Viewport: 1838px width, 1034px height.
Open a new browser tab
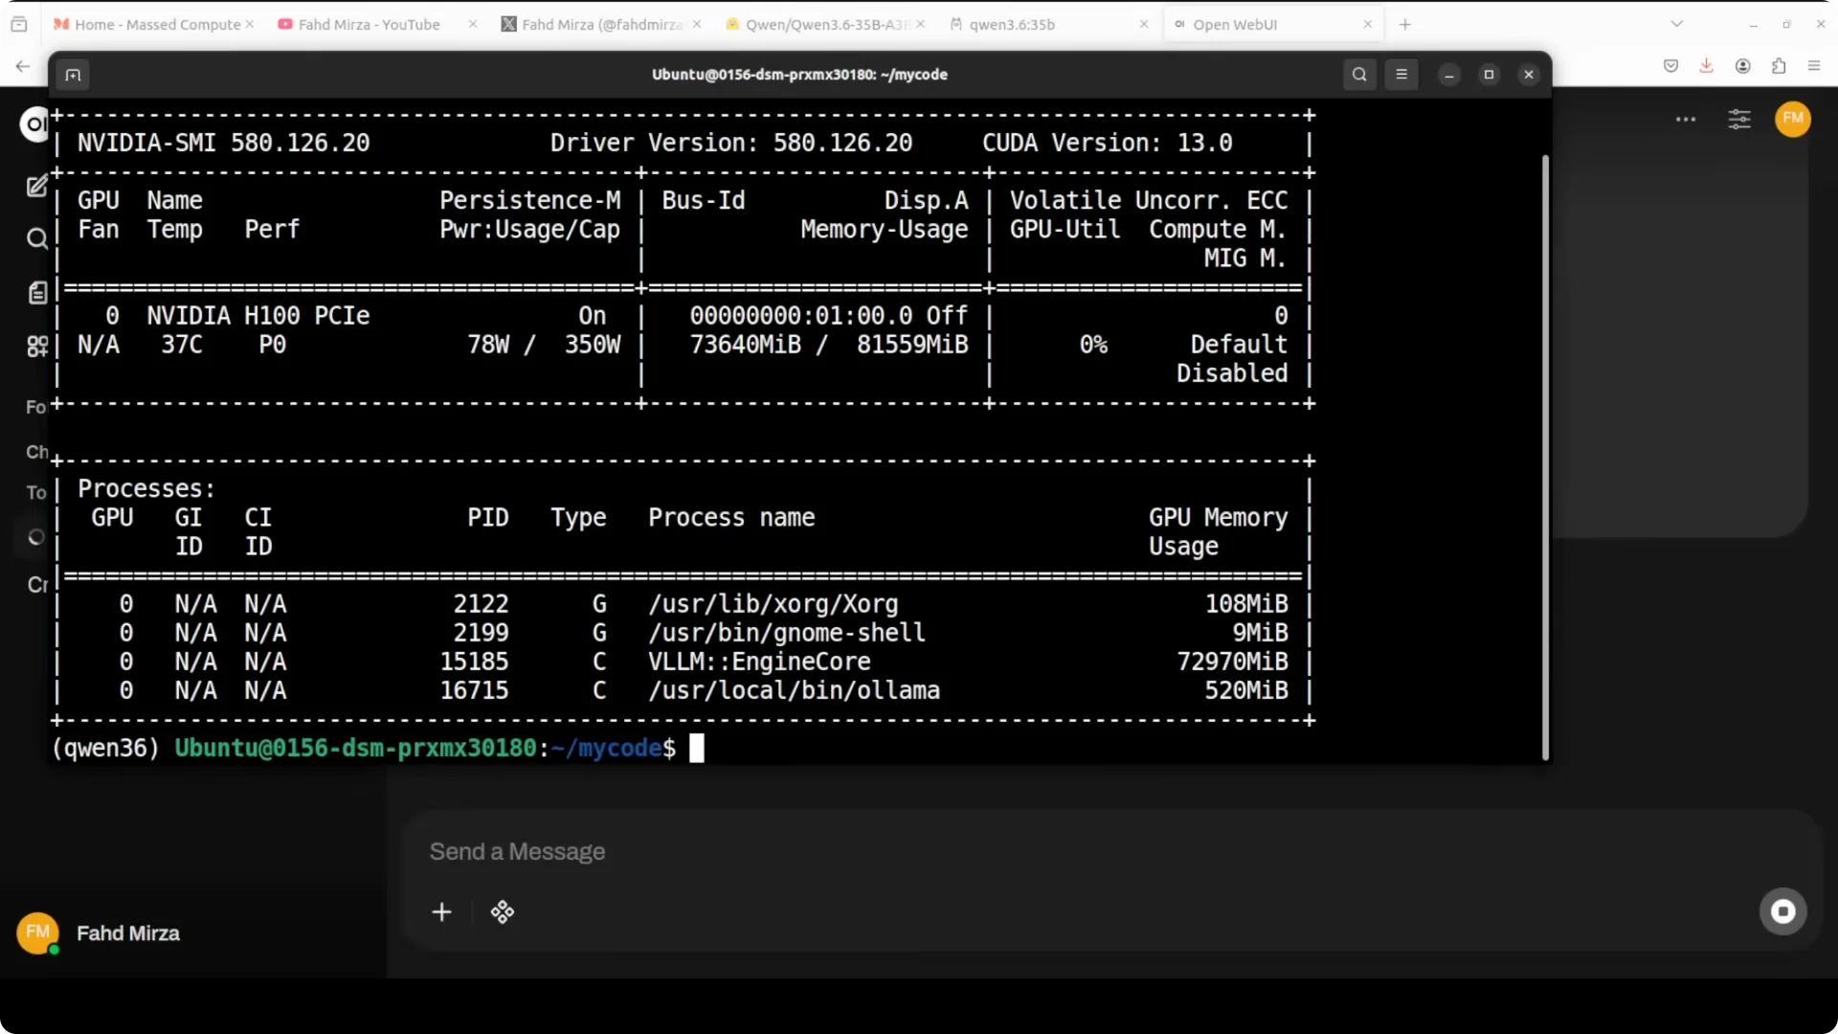[x=1405, y=25]
